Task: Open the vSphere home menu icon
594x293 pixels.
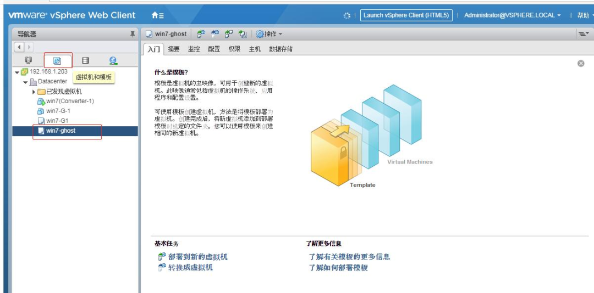Action: (158, 15)
